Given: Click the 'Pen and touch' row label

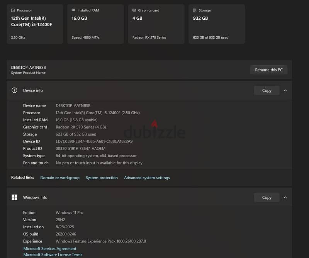Looking at the screenshot, I should coord(36,163).
